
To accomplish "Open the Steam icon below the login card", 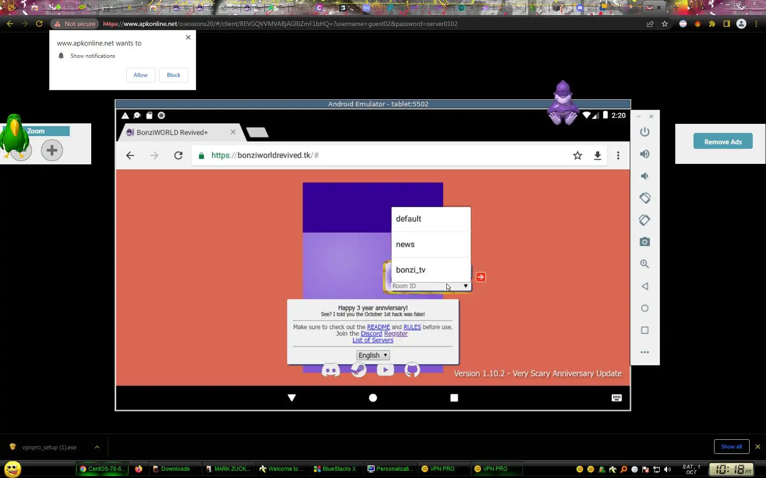I will click(358, 370).
